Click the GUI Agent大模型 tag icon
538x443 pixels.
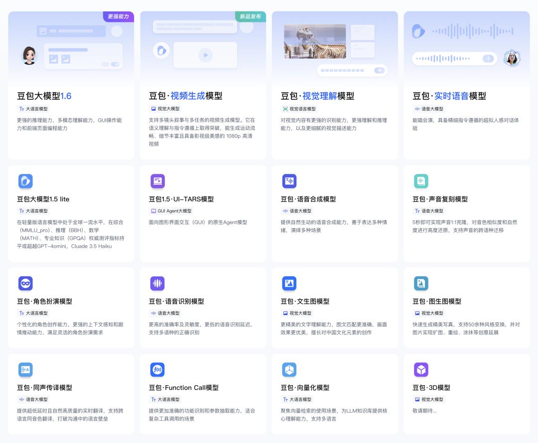pos(153,211)
